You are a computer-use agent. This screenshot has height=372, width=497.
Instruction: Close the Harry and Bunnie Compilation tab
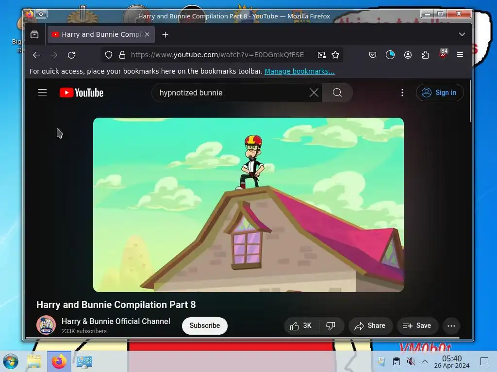pos(147,34)
